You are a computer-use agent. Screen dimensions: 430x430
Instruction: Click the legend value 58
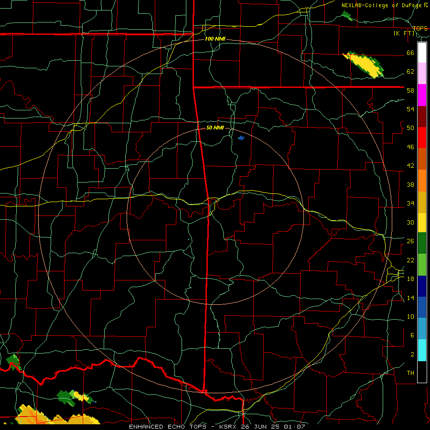pyautogui.click(x=410, y=90)
